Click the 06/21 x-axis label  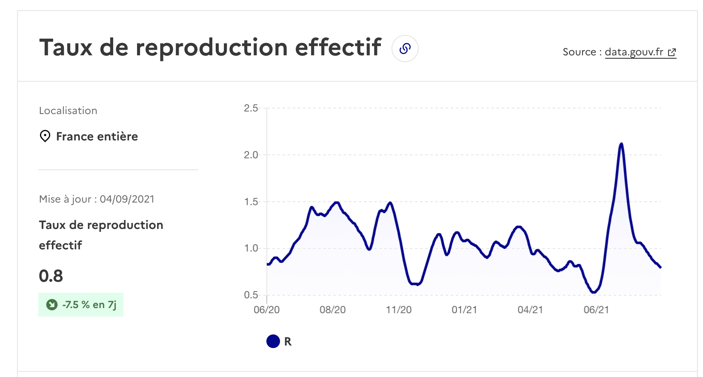coord(596,310)
